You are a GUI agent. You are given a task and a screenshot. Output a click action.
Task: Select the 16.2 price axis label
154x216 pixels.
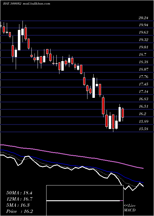[x=142, y=114]
